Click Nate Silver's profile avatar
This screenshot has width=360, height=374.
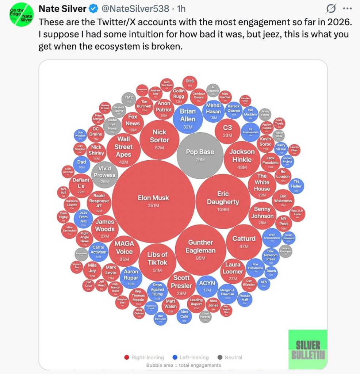[x=20, y=16]
